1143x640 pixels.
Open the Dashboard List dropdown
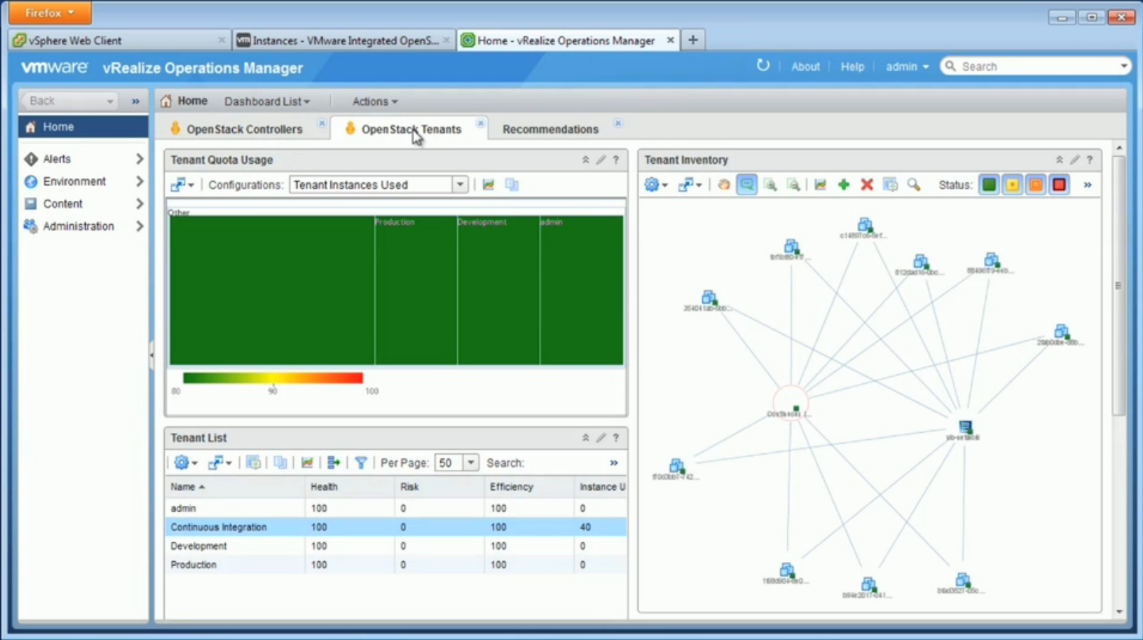pyautogui.click(x=267, y=101)
